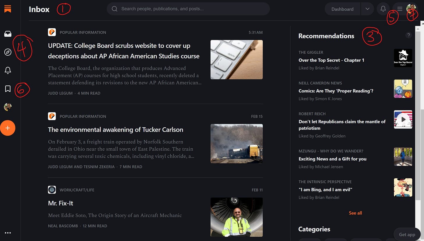Open the Explore compass icon
This screenshot has height=241, width=424.
(x=8, y=52)
